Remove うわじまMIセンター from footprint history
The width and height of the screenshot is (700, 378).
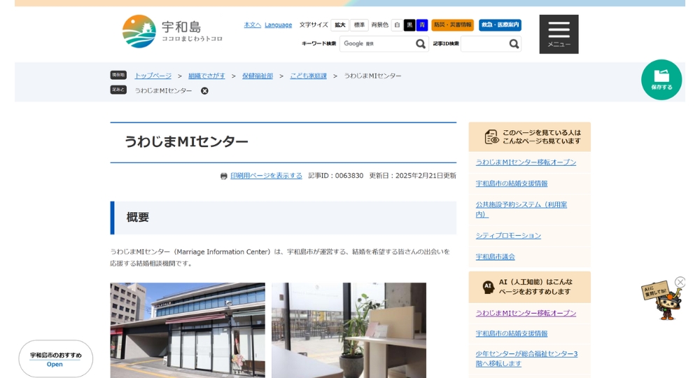click(204, 90)
